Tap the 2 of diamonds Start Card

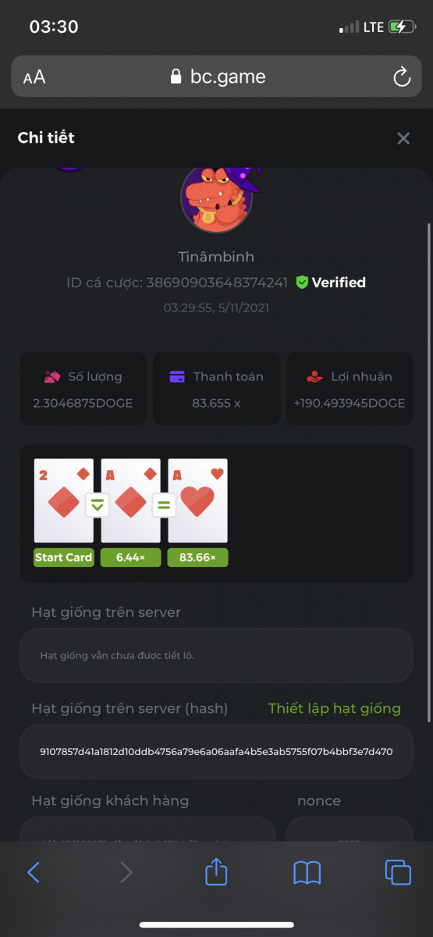tap(64, 501)
